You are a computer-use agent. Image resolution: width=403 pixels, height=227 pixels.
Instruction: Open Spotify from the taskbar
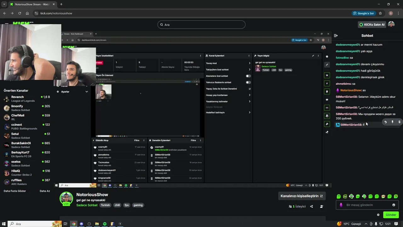tap(105, 224)
